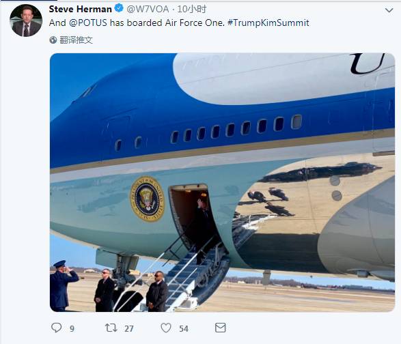This screenshot has width=401, height=344.
Task: Send tweet via envelope message icon
Action: 220,328
